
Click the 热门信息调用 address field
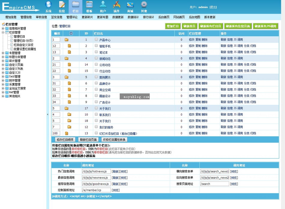point(96,171)
